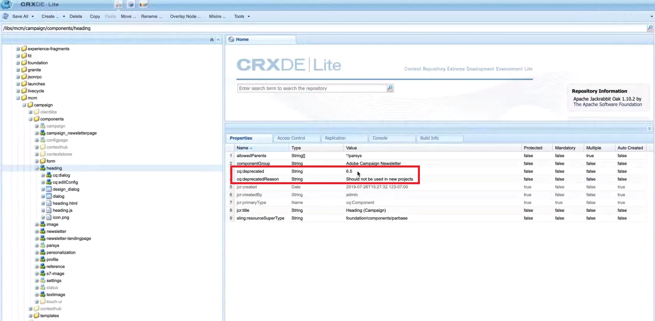This screenshot has width=655, height=321.
Task: Collapse the mcm folder node
Action: click(x=18, y=98)
